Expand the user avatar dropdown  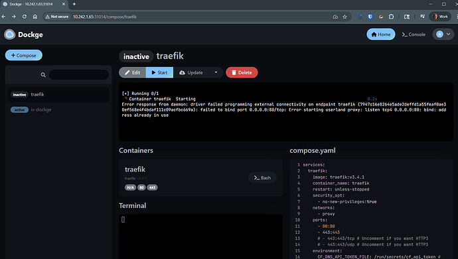pyautogui.click(x=443, y=35)
